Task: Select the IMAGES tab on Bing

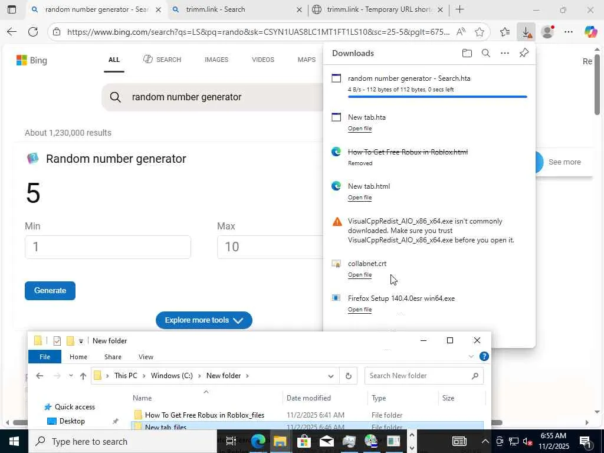Action: pos(216,60)
